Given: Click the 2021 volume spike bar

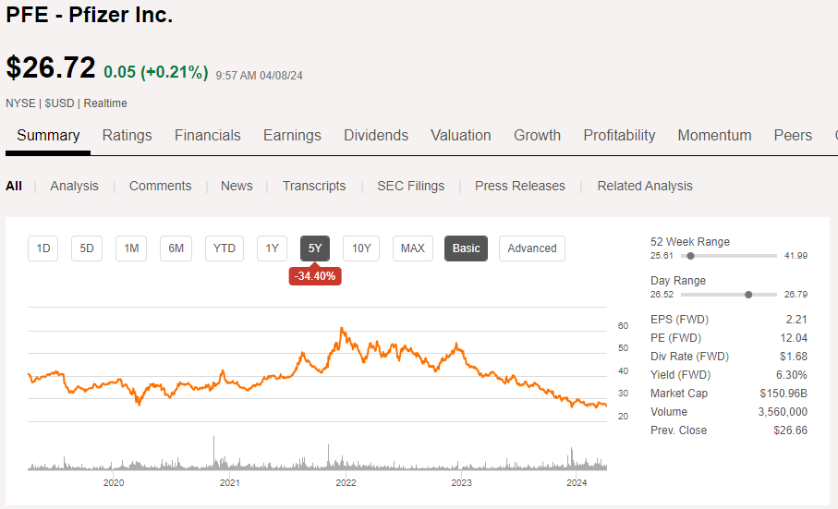Looking at the screenshot, I should click(213, 453).
